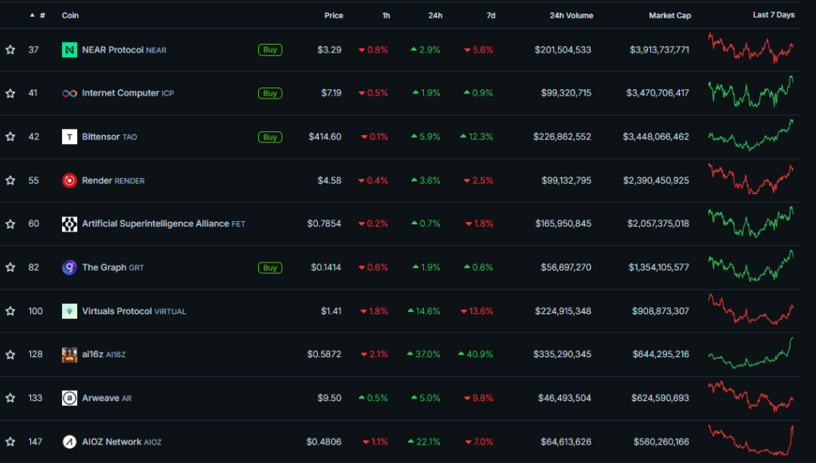The image size is (816, 463).
Task: Click the Internet Computer infinity logo
Action: [69, 94]
